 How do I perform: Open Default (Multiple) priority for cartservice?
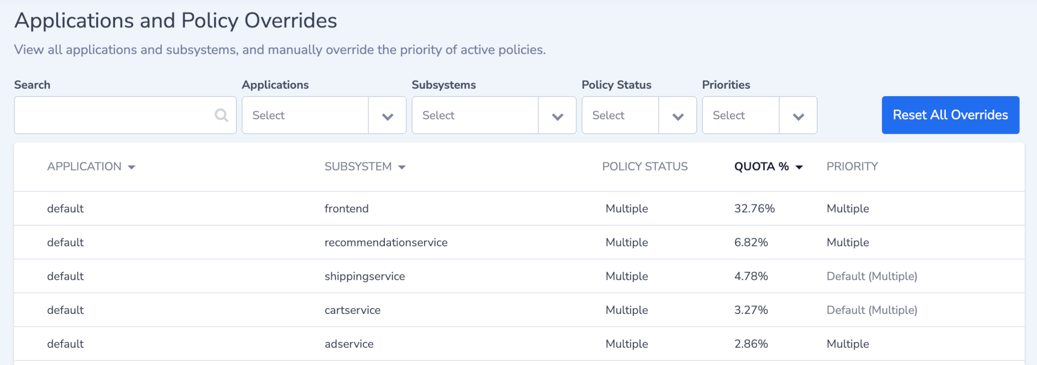(872, 310)
